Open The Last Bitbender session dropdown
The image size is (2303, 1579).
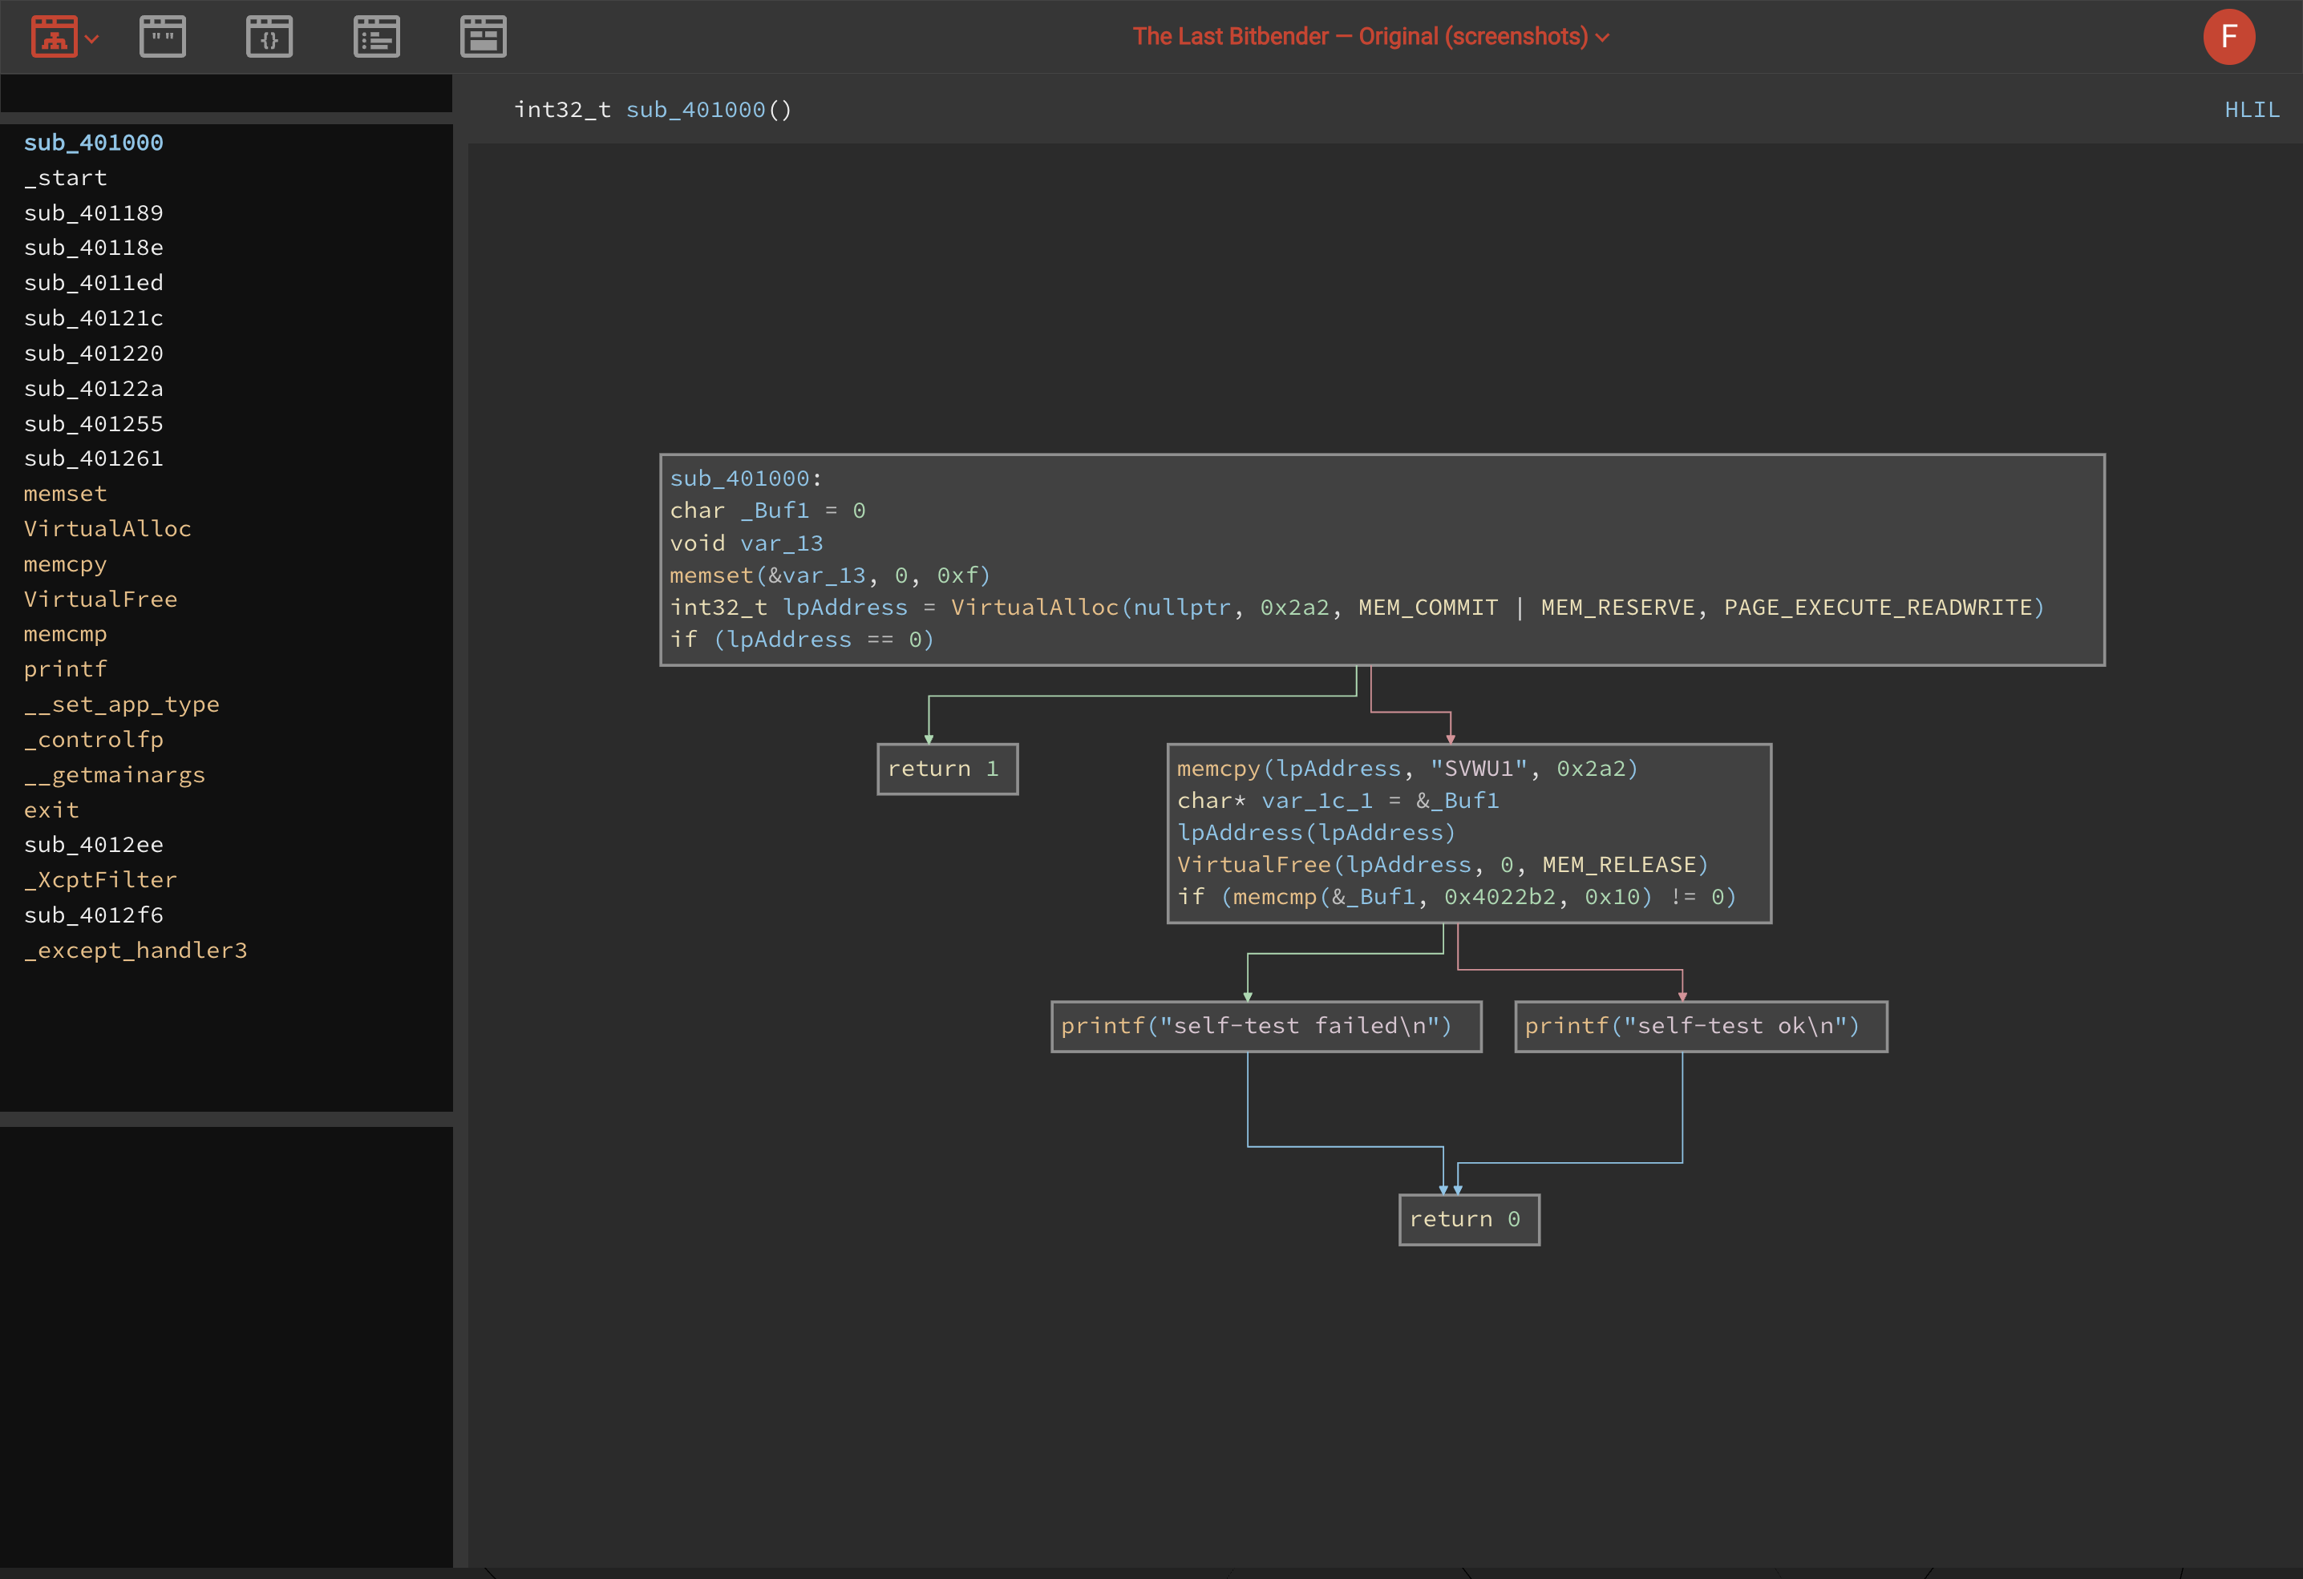tap(1370, 37)
